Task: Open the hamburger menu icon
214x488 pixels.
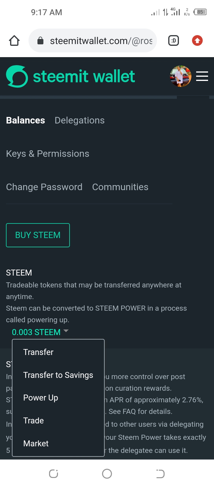Action: [202, 76]
